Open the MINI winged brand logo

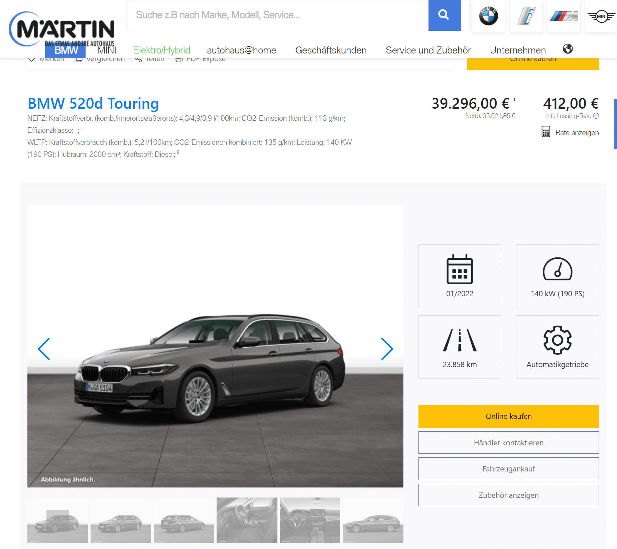(601, 16)
